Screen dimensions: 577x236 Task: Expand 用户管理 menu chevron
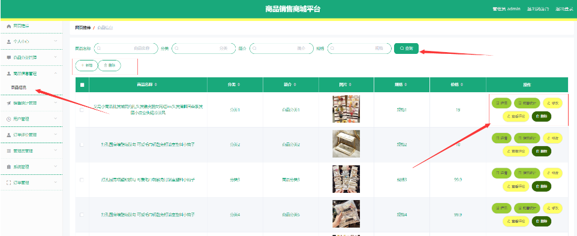[56, 119]
